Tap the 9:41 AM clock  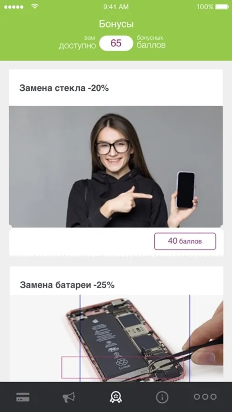pyautogui.click(x=116, y=7)
